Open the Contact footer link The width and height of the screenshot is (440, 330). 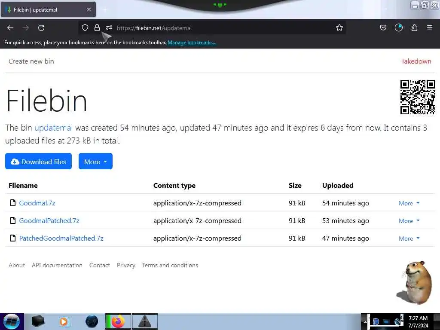[100, 265]
